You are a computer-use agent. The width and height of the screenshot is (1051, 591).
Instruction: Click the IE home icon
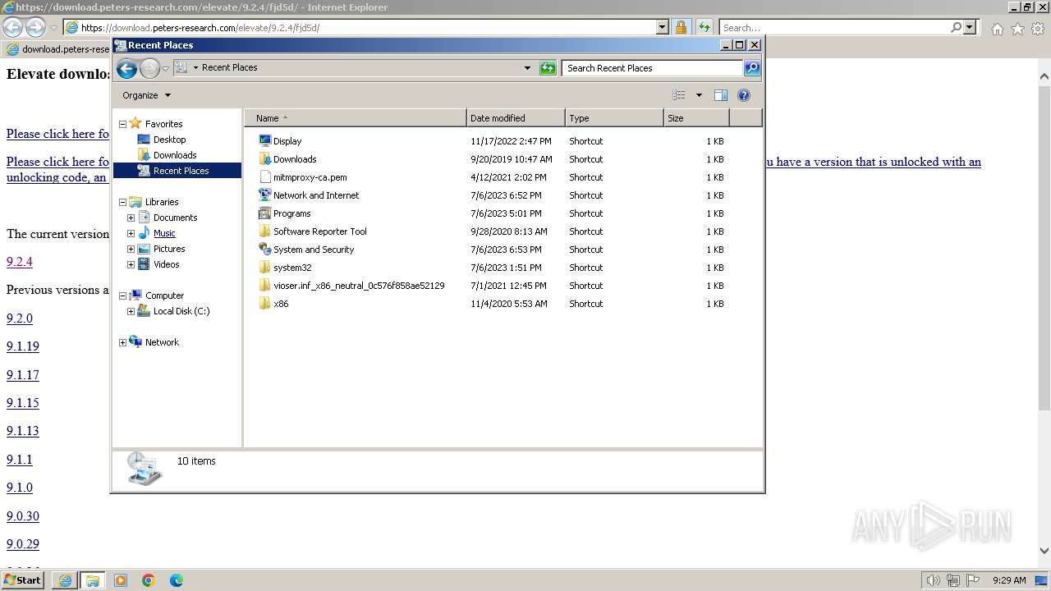click(x=997, y=29)
